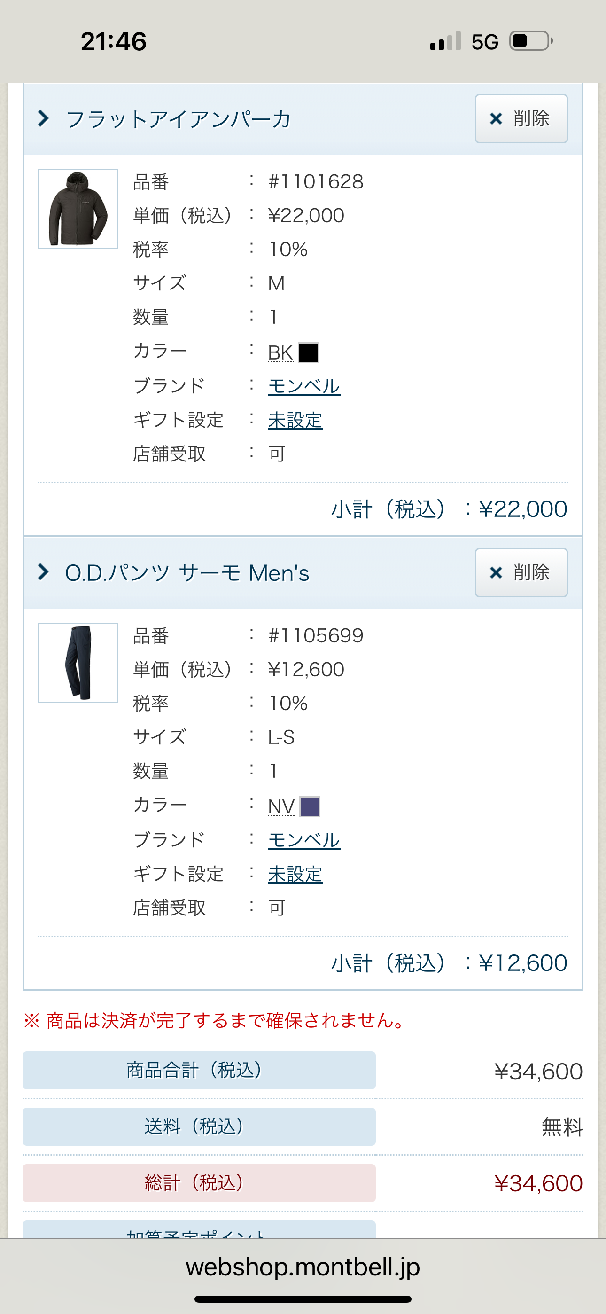
Task: Delete the フラットアイアンパーカ from the cart
Action: [521, 119]
